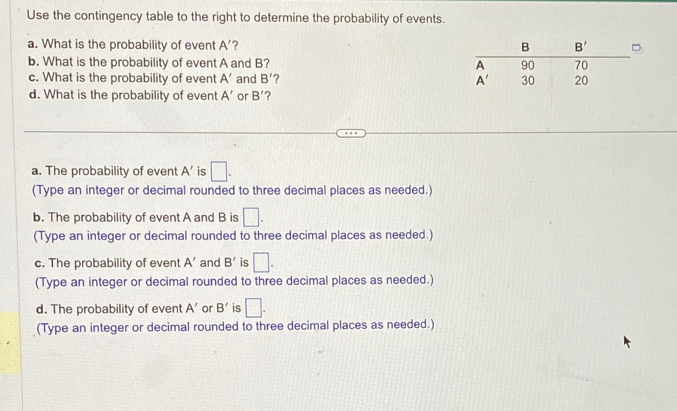The width and height of the screenshot is (677, 411).
Task: Select the column header B
Action: [x=526, y=47]
